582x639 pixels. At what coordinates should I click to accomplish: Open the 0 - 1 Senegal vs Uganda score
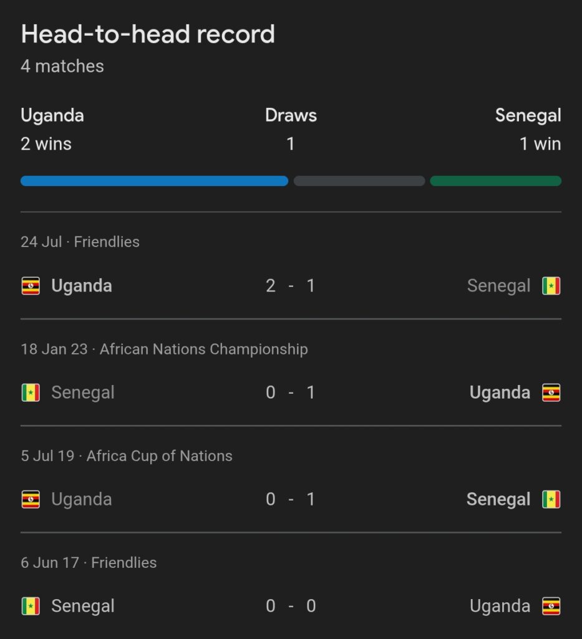[x=291, y=393]
